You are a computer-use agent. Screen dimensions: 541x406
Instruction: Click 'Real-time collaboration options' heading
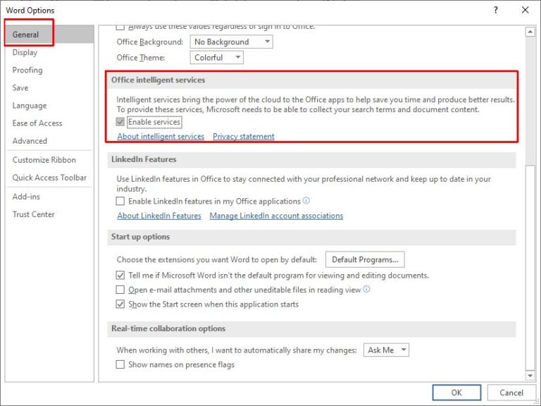tap(168, 328)
